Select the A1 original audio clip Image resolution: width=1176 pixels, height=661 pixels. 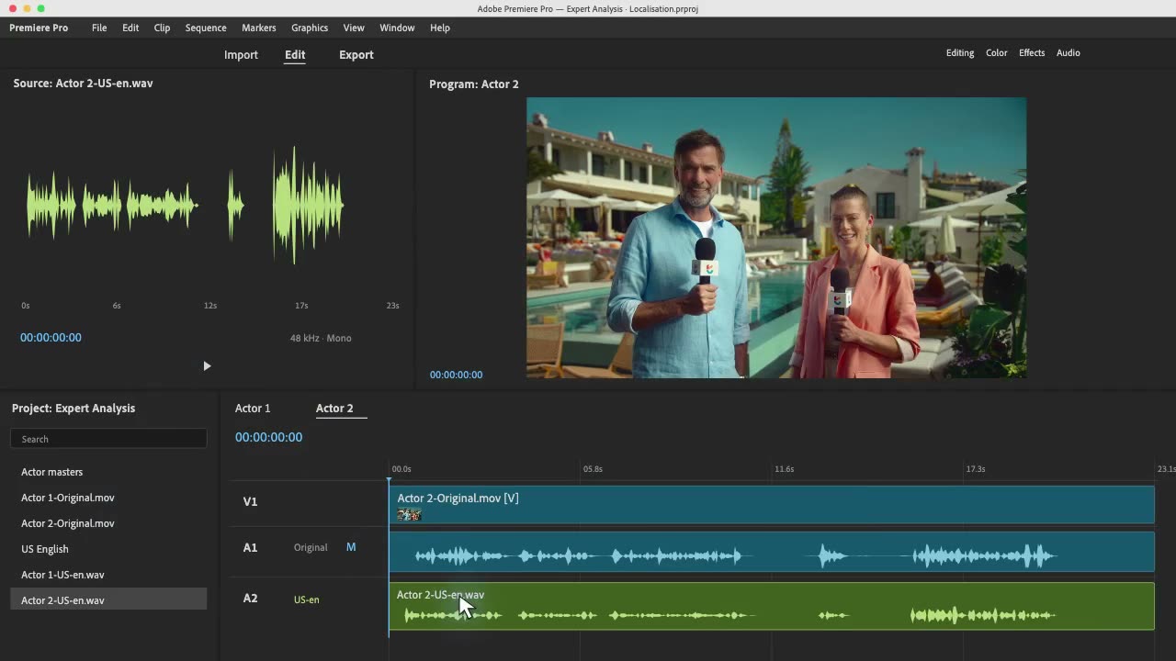(x=772, y=552)
